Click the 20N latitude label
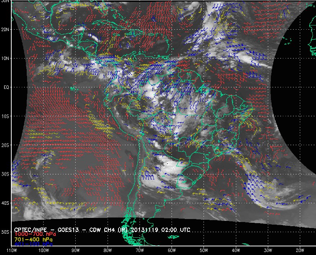Image resolution: width=316 pixels, height=255 pixels. point(5,30)
